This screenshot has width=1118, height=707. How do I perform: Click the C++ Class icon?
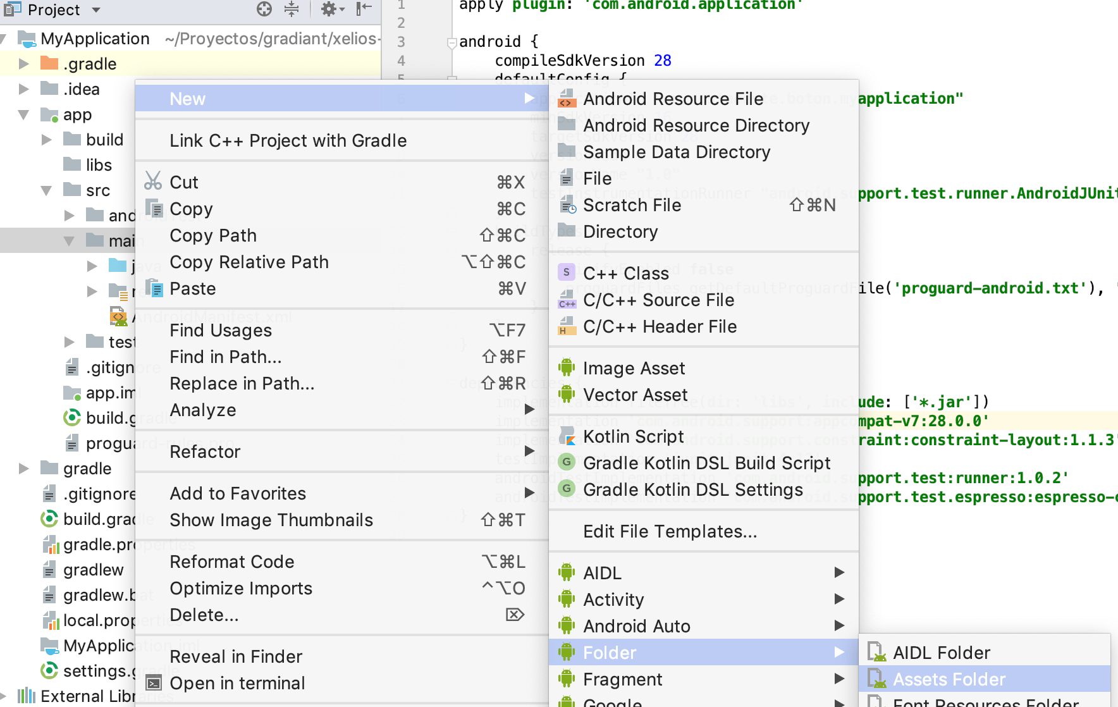coord(567,273)
